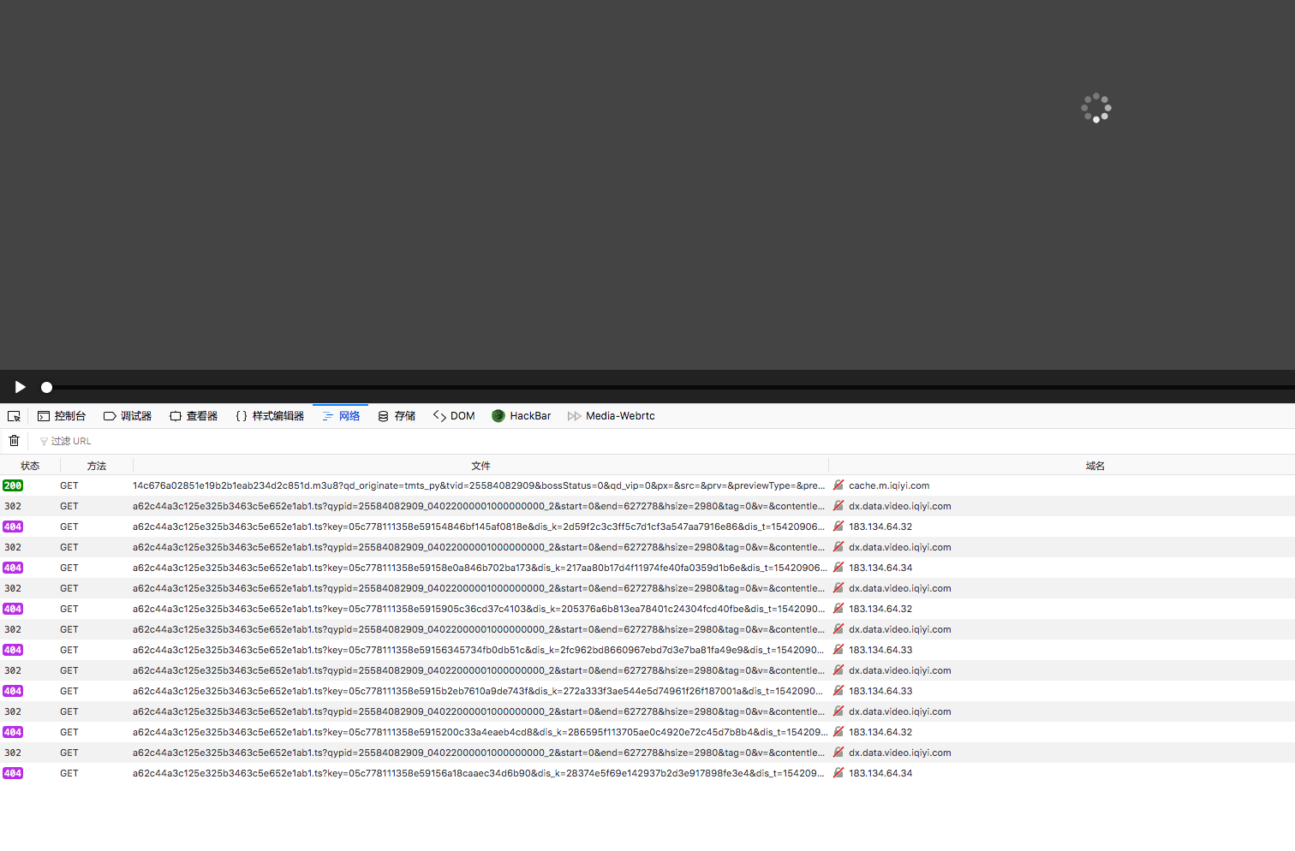Switch to the 网络 Network tab
1295x851 pixels.
[340, 415]
